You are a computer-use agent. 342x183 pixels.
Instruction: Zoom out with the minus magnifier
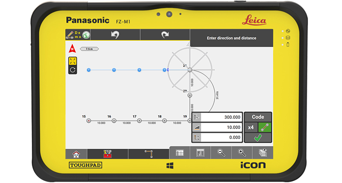click(x=221, y=153)
